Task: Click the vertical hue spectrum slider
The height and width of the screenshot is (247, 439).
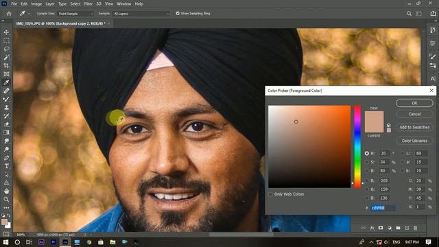Action: coord(357,147)
